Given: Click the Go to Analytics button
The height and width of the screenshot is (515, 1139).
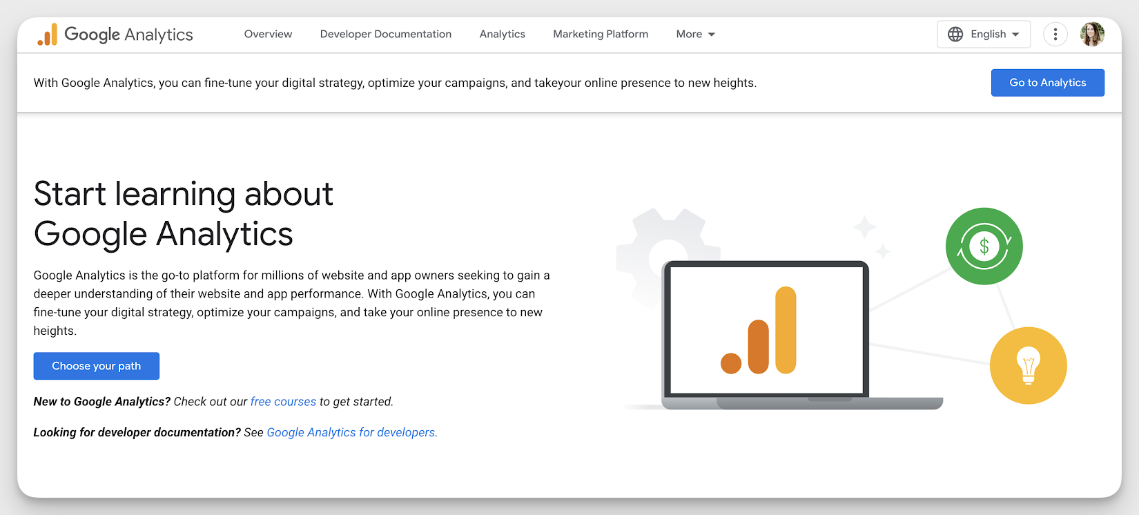Looking at the screenshot, I should point(1047,83).
